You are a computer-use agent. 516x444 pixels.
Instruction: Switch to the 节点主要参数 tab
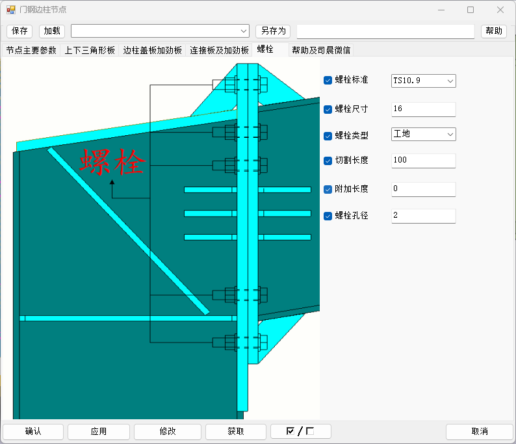(x=31, y=50)
